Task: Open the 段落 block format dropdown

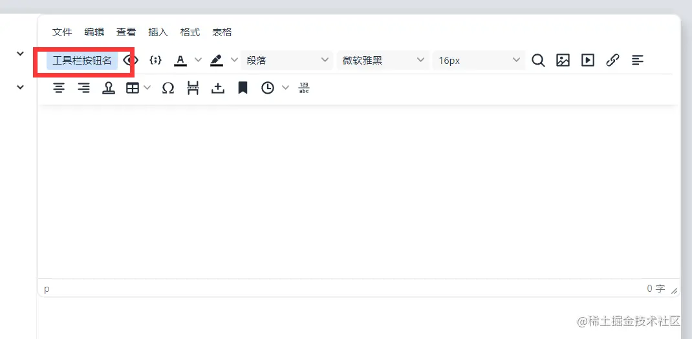Action: [x=287, y=61]
